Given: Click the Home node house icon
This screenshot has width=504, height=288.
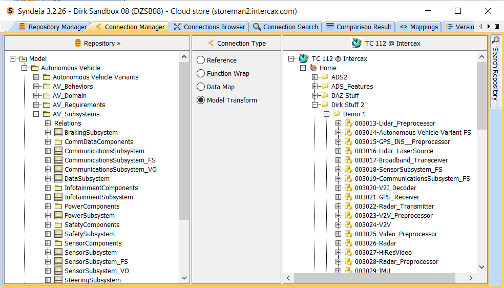Looking at the screenshot, I should click(313, 68).
